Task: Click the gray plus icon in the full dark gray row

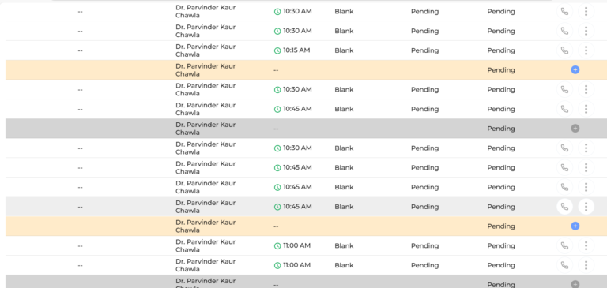Action: point(575,129)
